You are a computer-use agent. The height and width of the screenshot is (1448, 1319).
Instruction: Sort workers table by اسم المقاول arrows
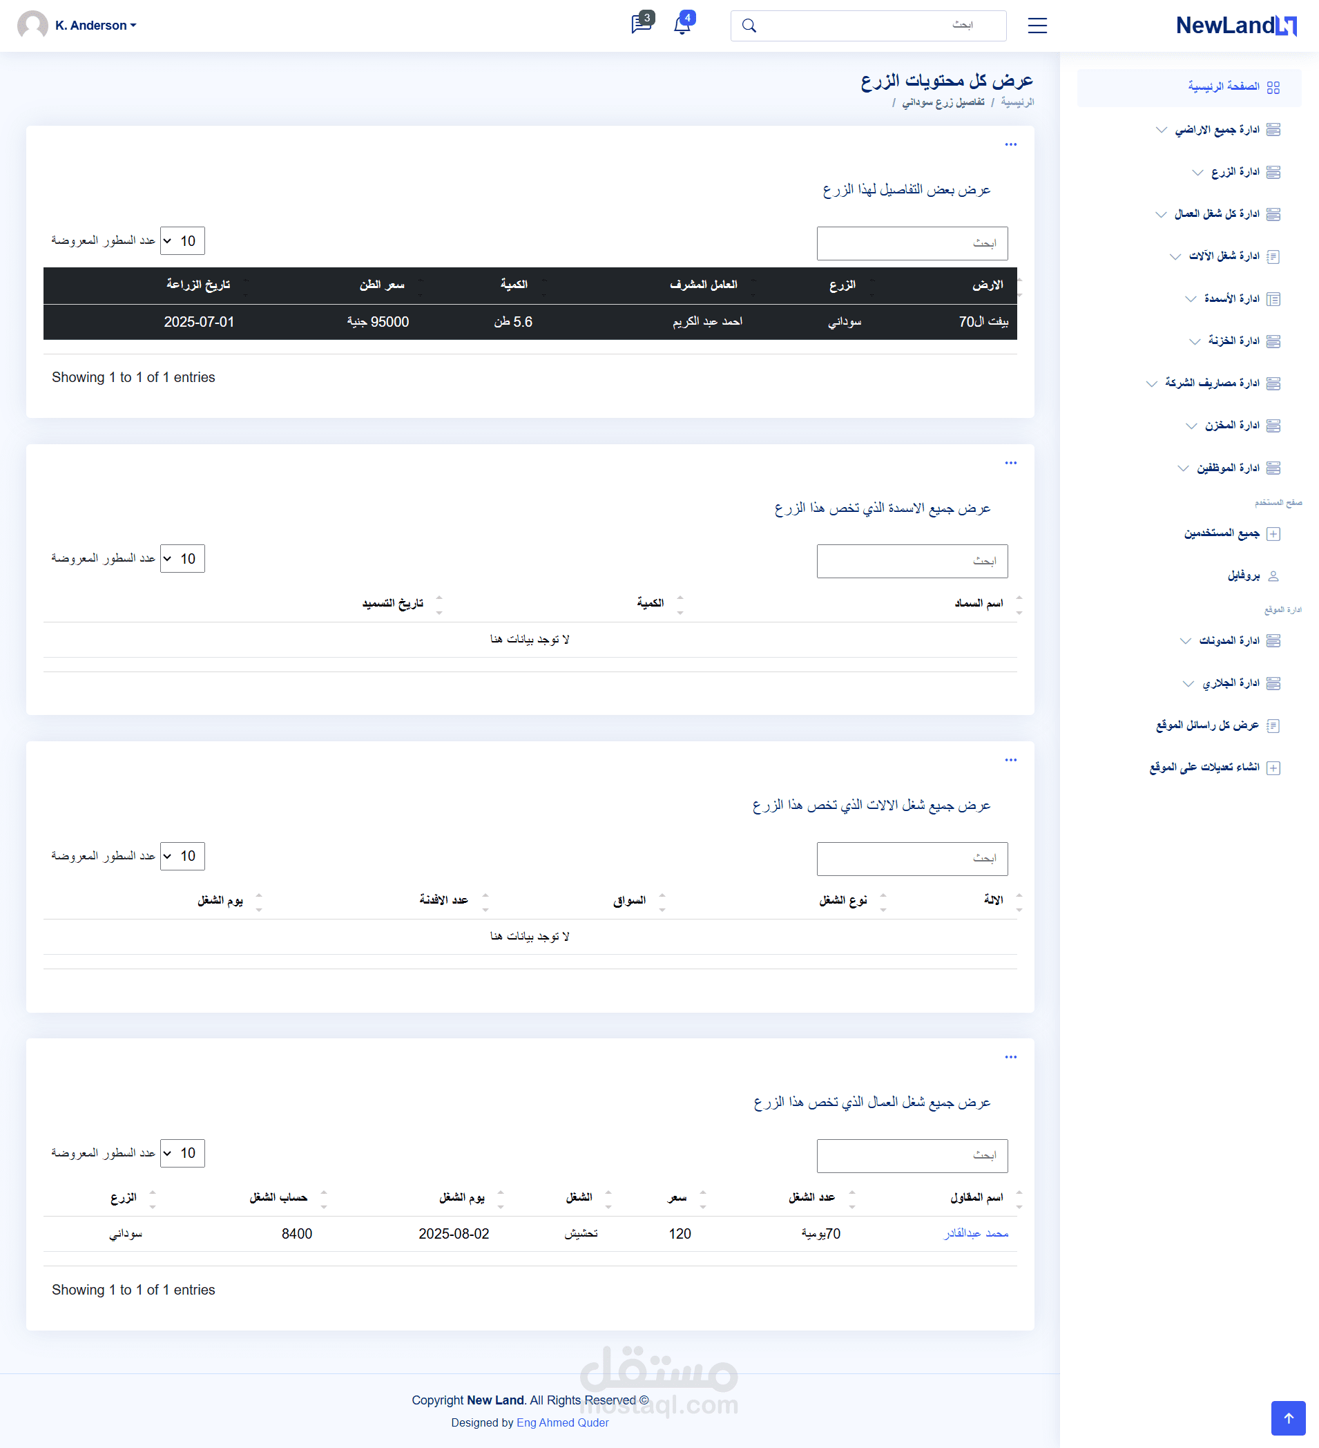coord(1019,1199)
